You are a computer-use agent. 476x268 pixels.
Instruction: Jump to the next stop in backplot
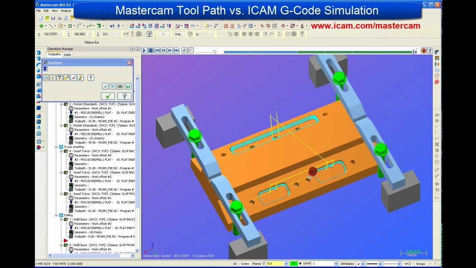176,50
